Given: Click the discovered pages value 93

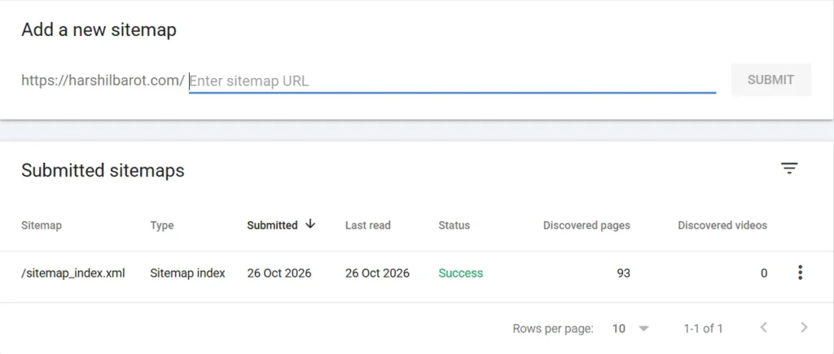Looking at the screenshot, I should pos(623,273).
